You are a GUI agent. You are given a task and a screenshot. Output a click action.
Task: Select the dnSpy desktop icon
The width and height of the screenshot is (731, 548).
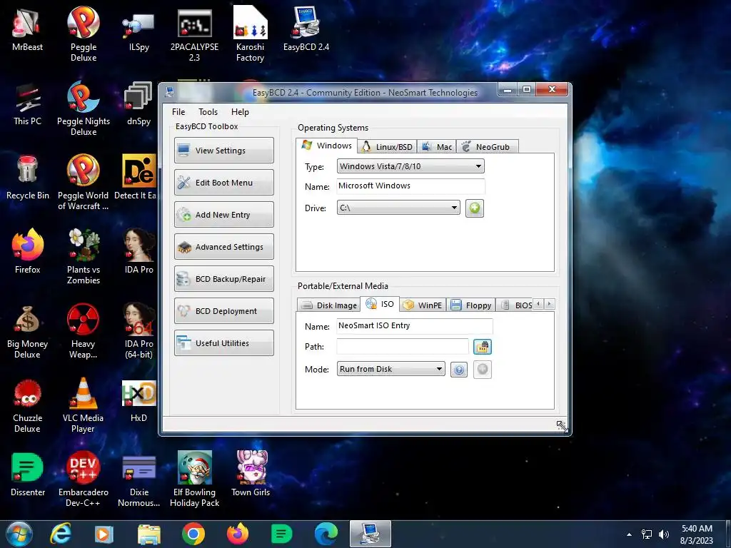139,104
